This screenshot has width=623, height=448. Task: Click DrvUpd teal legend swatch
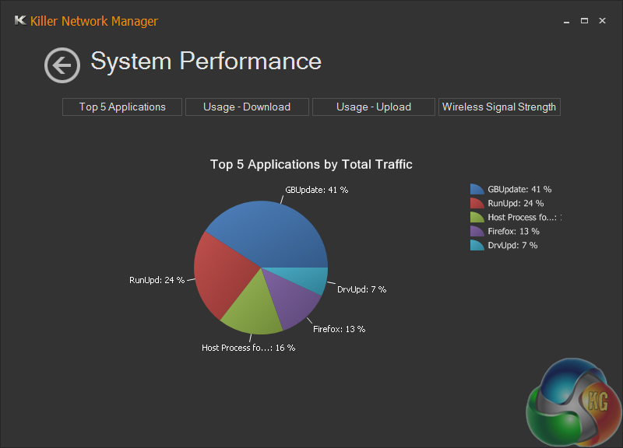tap(477, 245)
